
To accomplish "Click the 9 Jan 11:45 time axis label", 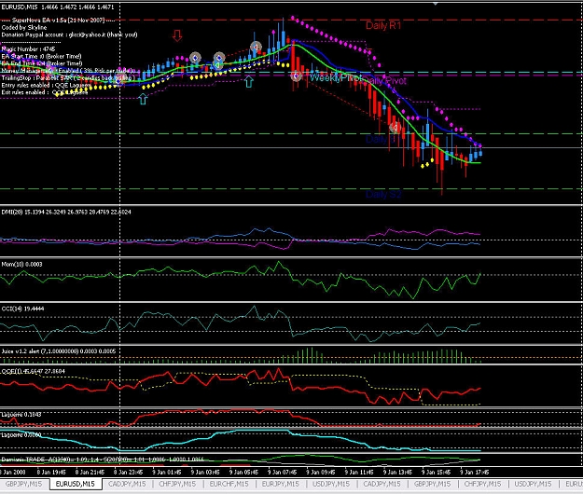I will [359, 472].
